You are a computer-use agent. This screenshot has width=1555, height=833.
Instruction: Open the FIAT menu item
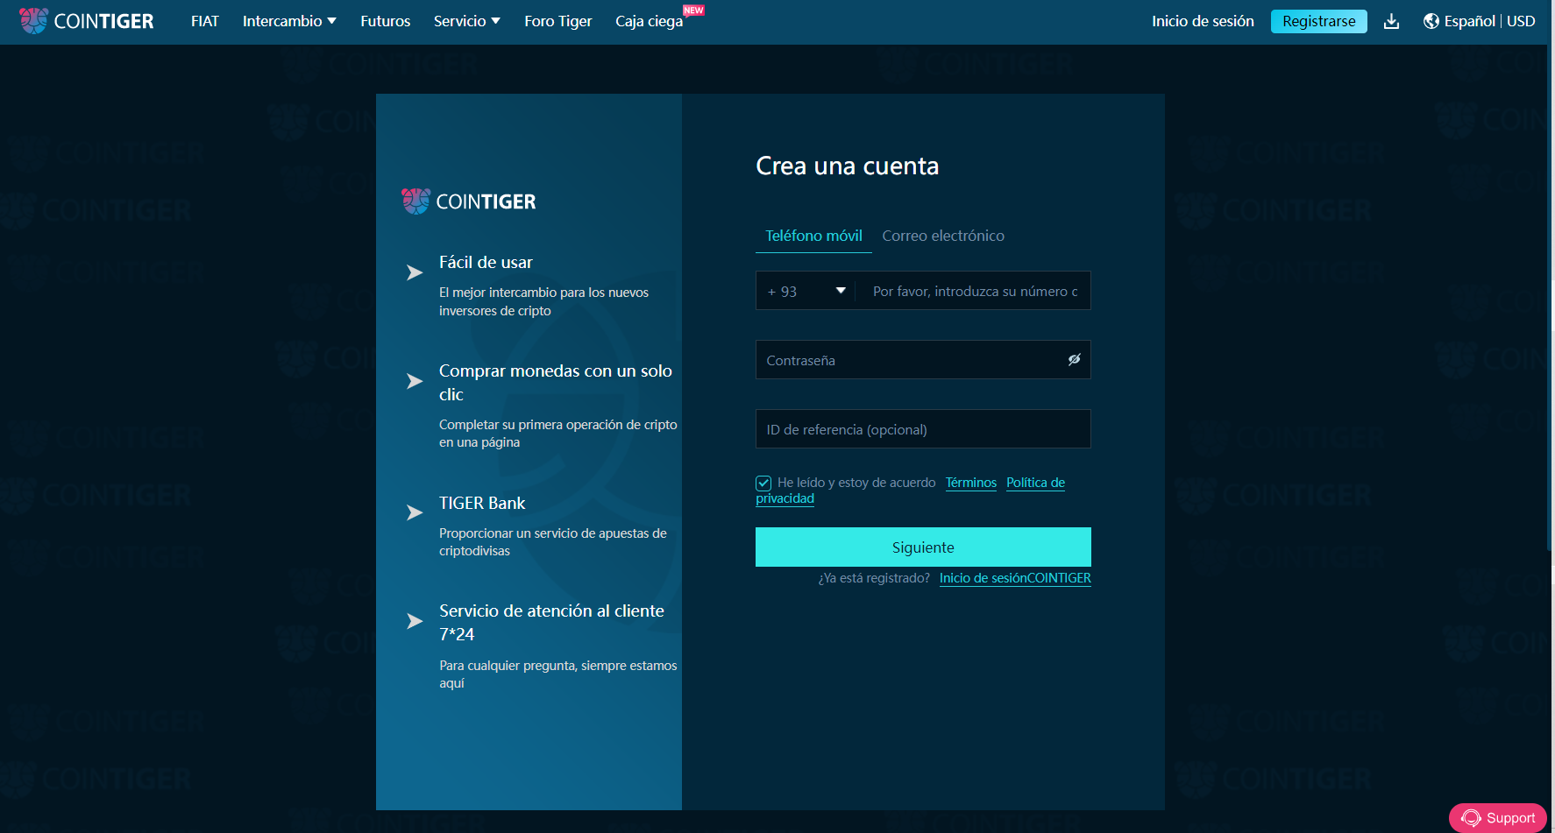[x=205, y=21]
